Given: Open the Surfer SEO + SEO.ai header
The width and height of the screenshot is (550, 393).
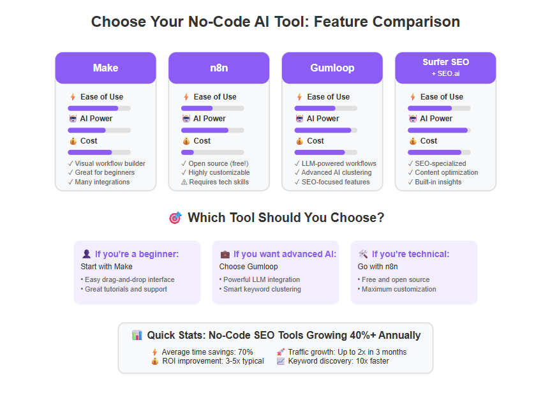Looking at the screenshot, I should point(445,68).
